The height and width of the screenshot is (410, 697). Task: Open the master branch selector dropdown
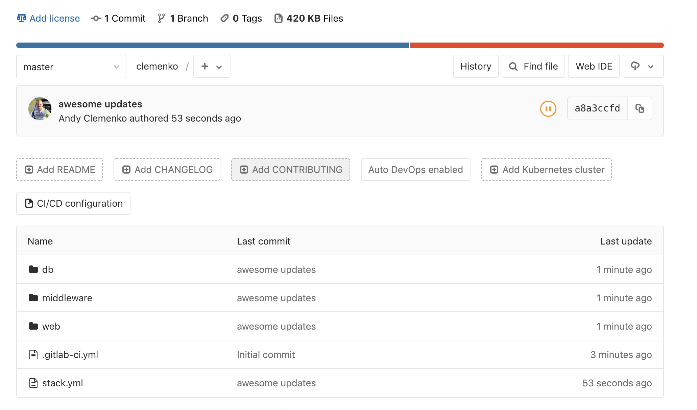click(71, 67)
